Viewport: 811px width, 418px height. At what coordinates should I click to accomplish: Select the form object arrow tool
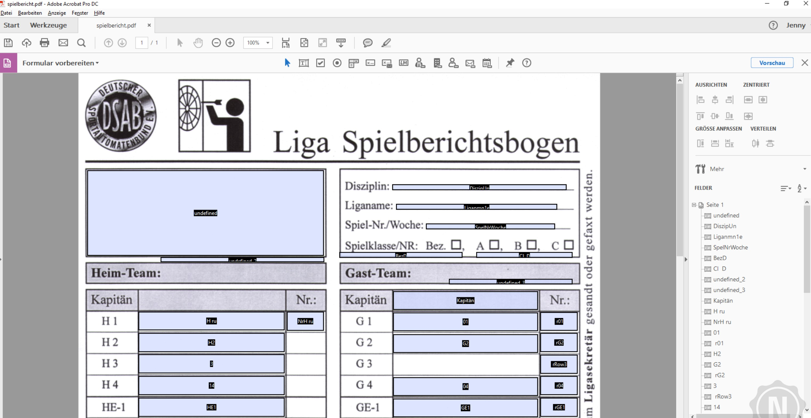pyautogui.click(x=287, y=63)
